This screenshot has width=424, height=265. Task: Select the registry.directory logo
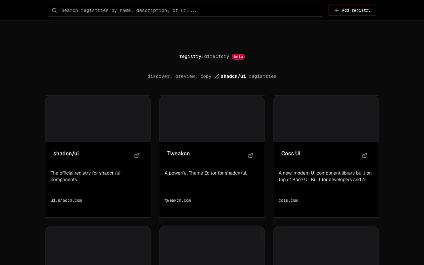(x=204, y=56)
